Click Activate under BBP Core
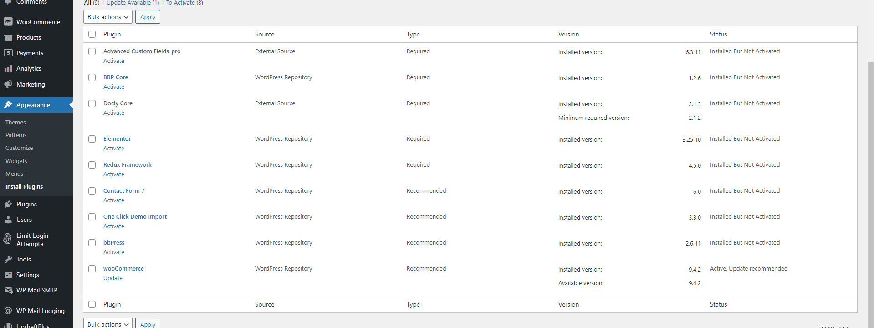 click(113, 87)
